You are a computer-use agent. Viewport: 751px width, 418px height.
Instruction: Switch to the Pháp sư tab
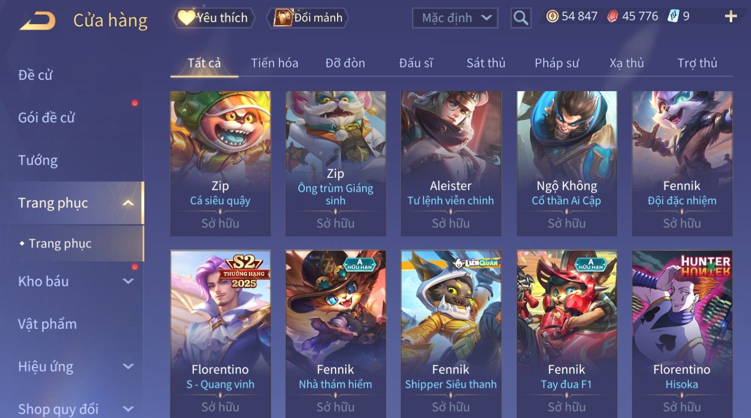(x=557, y=63)
